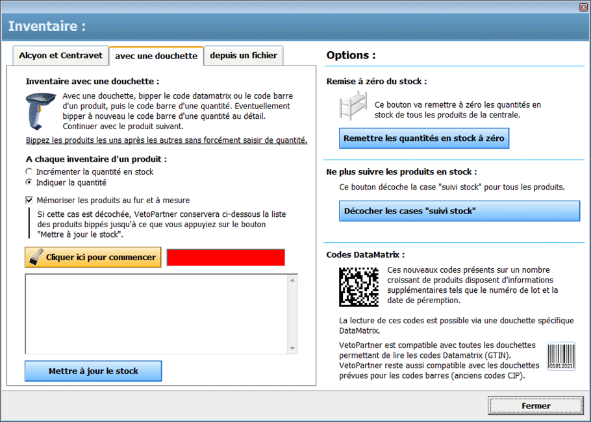This screenshot has height=422, width=591.
Task: Click "Remettre les quantités en stock à zéro"
Action: 424,138
